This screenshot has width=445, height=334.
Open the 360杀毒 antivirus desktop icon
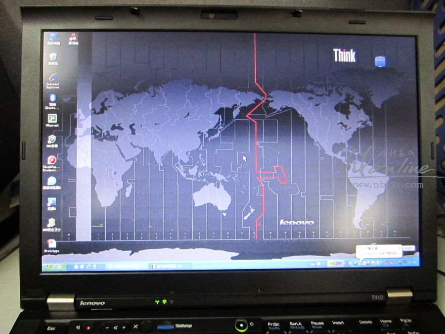[x=52, y=141]
